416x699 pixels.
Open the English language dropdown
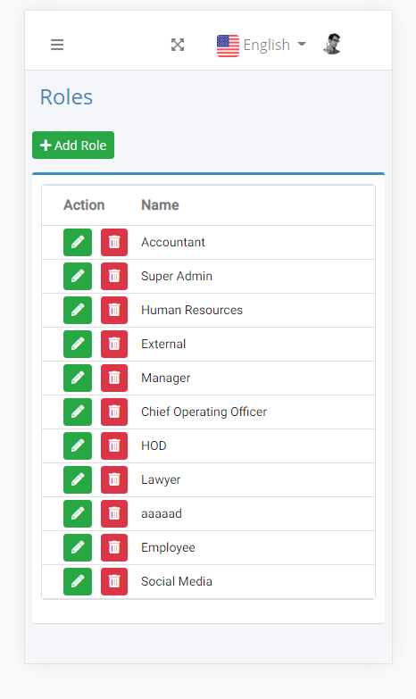point(262,45)
